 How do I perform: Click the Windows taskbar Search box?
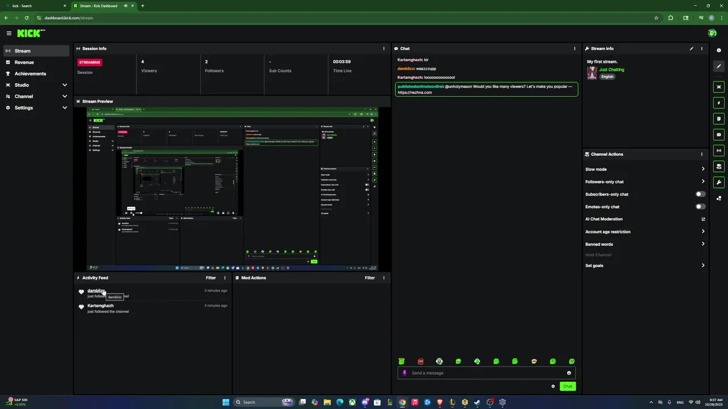264,402
